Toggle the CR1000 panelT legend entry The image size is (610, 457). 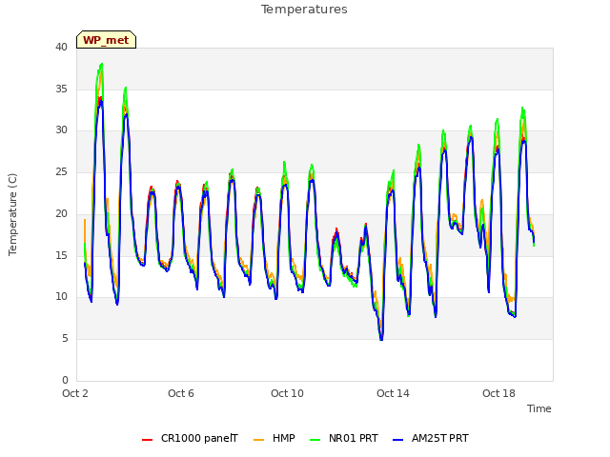[190, 438]
